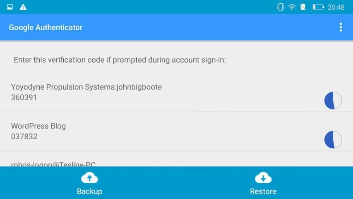
Task: Tap the Backup cloud upload icon
Action: pos(89,178)
